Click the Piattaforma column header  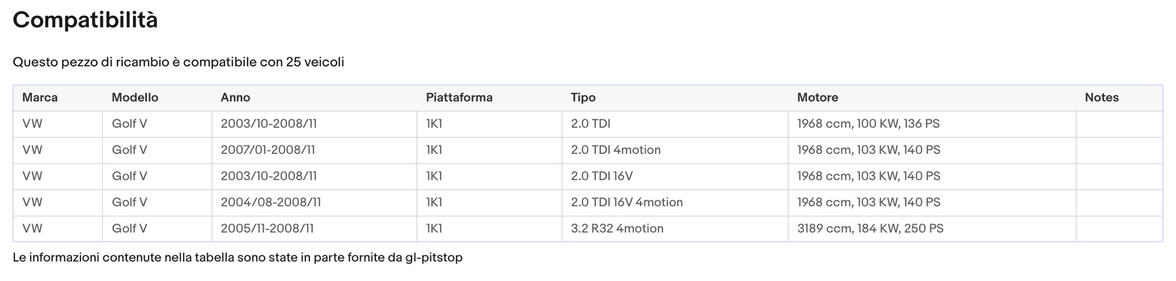(x=459, y=98)
